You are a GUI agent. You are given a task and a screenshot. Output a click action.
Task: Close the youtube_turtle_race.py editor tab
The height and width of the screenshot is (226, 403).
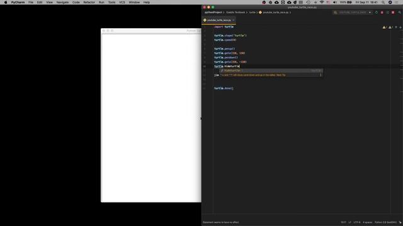point(234,20)
